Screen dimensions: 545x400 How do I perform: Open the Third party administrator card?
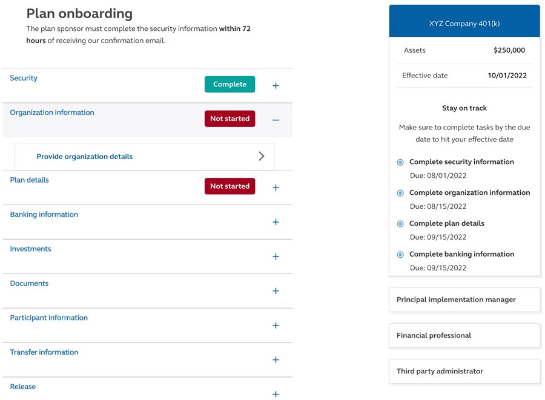(464, 371)
